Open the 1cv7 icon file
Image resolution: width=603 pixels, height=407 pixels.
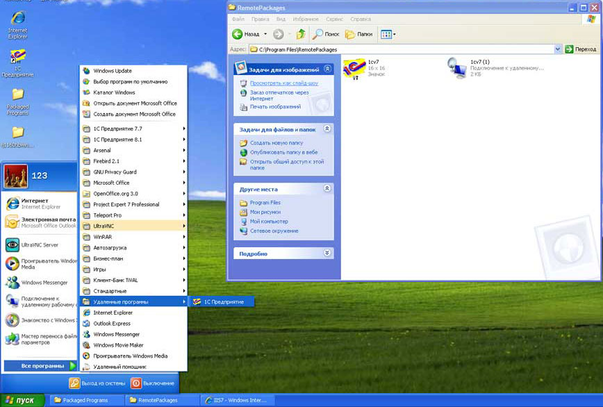point(354,69)
